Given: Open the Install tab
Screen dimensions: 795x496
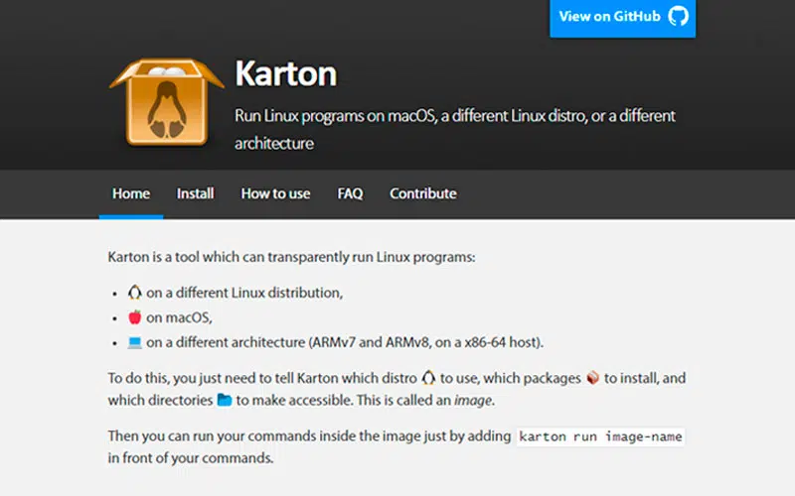Looking at the screenshot, I should pos(195,193).
